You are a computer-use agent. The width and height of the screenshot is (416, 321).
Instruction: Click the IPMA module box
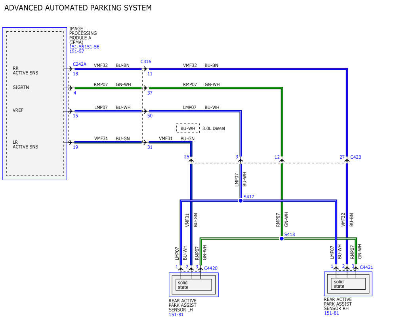pyautogui.click(x=35, y=104)
